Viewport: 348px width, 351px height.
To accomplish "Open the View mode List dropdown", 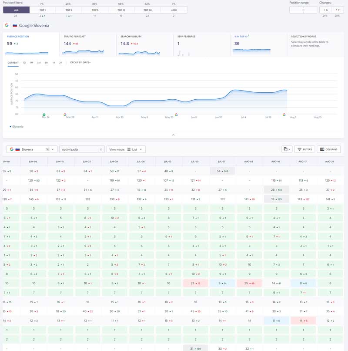I will 126,149.
